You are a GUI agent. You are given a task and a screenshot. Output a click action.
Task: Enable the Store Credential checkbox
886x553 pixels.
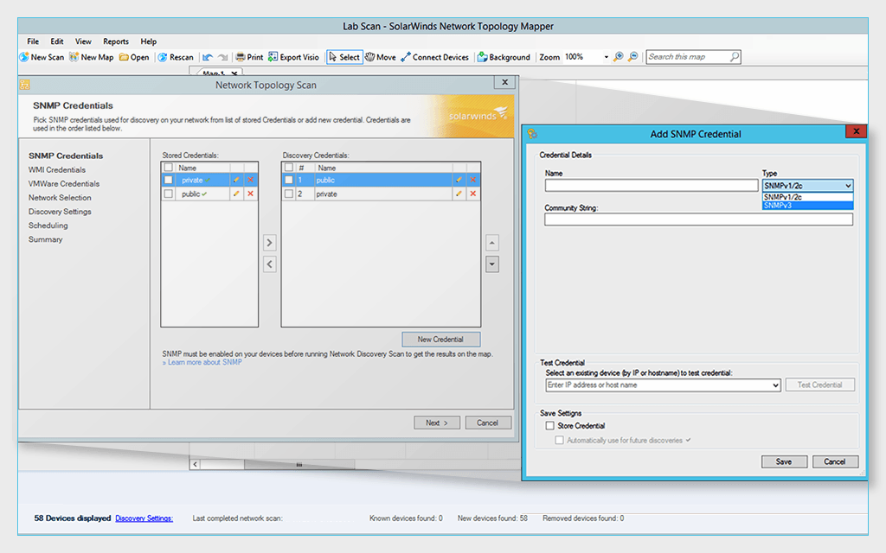[x=551, y=424]
